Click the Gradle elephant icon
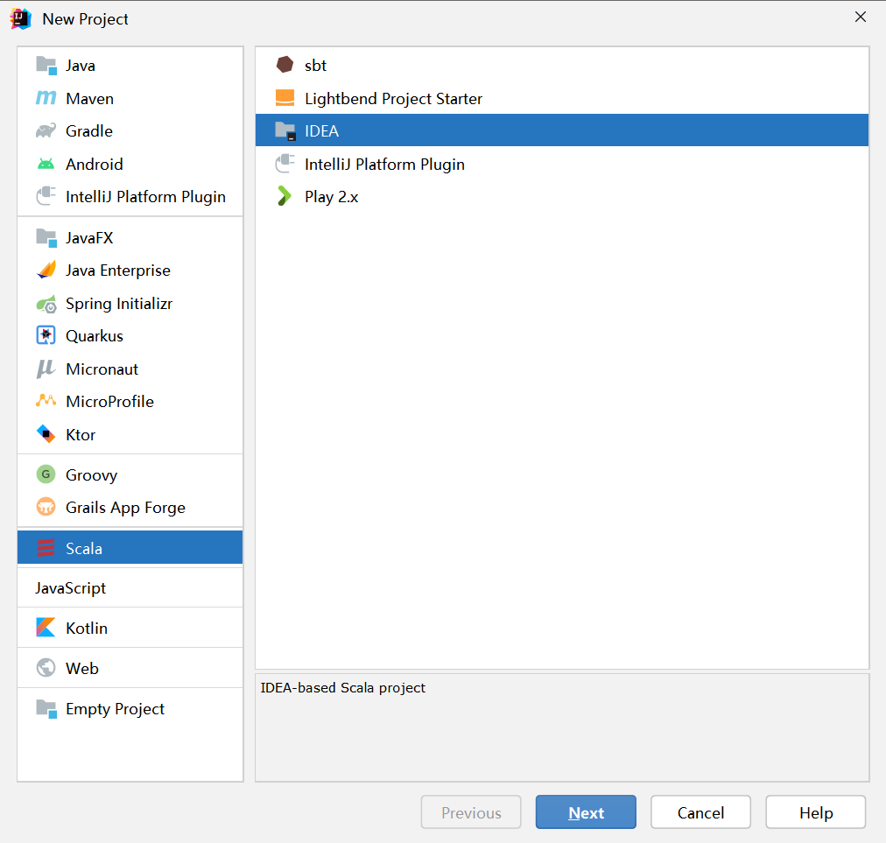Screen dimensions: 886x843 pos(46,131)
